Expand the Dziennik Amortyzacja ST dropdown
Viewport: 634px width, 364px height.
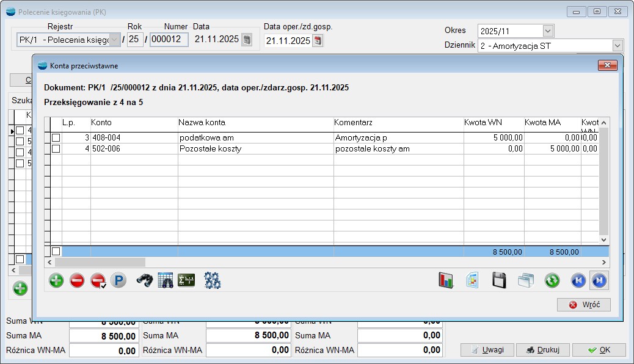click(618, 46)
